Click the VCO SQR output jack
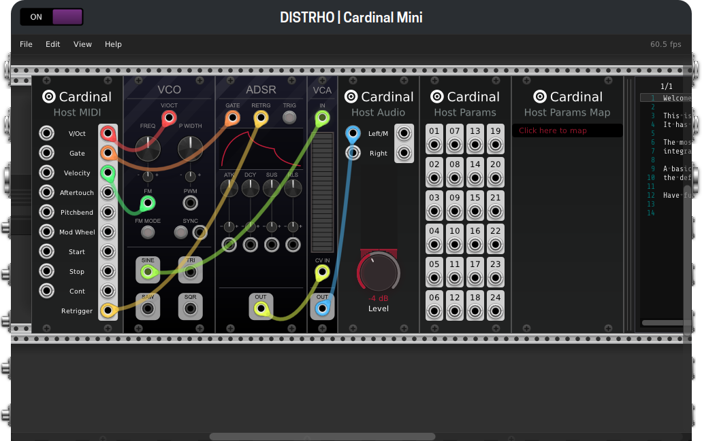702x441 pixels. (190, 309)
